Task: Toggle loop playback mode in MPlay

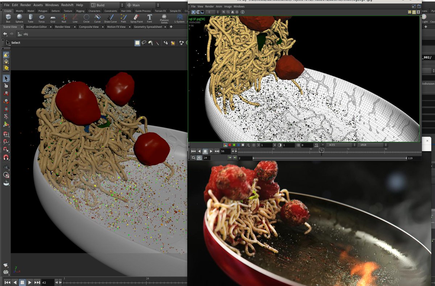Action: click(193, 158)
